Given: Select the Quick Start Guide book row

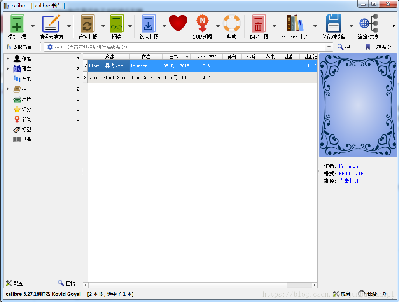Looking at the screenshot, I should point(200,77).
